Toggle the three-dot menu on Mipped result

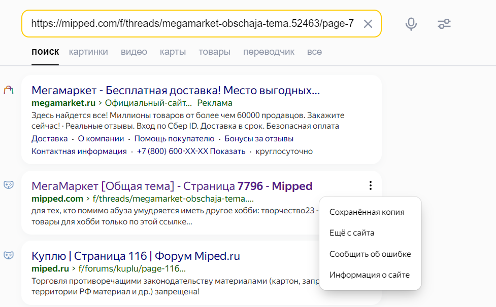pyautogui.click(x=370, y=185)
